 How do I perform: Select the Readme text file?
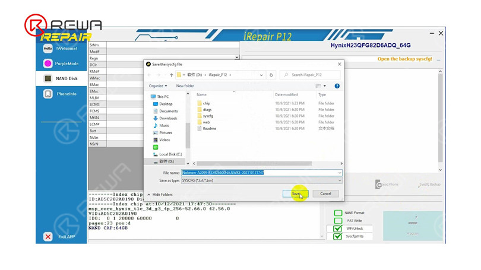click(207, 128)
